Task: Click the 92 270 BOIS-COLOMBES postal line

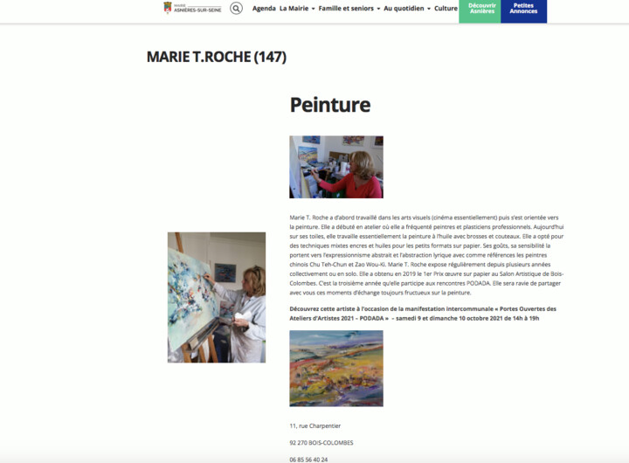Action: (321, 443)
